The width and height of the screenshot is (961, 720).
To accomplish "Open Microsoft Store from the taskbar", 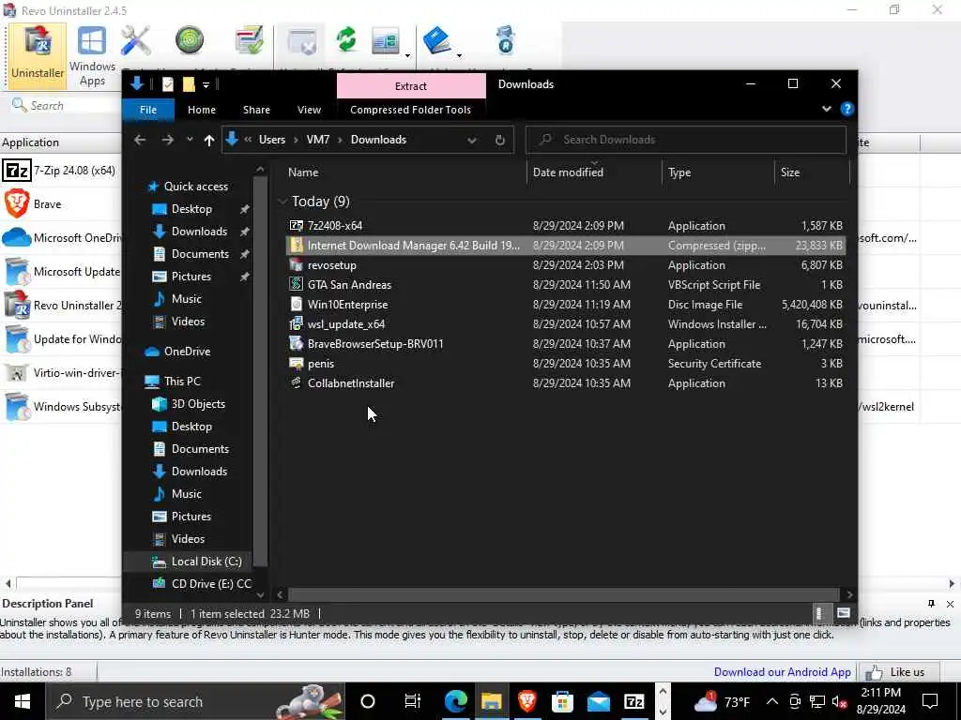I will [x=563, y=701].
